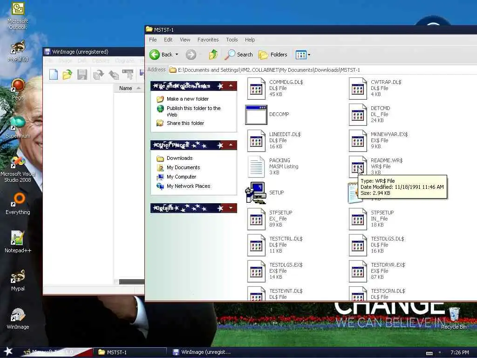Go to My Computer under Other Places

181,177
